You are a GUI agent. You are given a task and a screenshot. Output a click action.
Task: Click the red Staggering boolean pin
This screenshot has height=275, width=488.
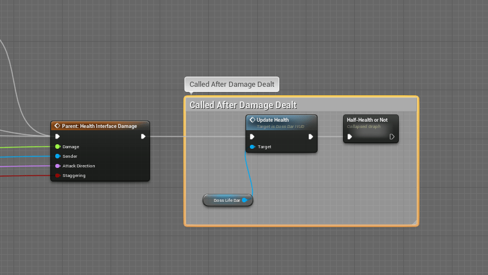tap(58, 176)
